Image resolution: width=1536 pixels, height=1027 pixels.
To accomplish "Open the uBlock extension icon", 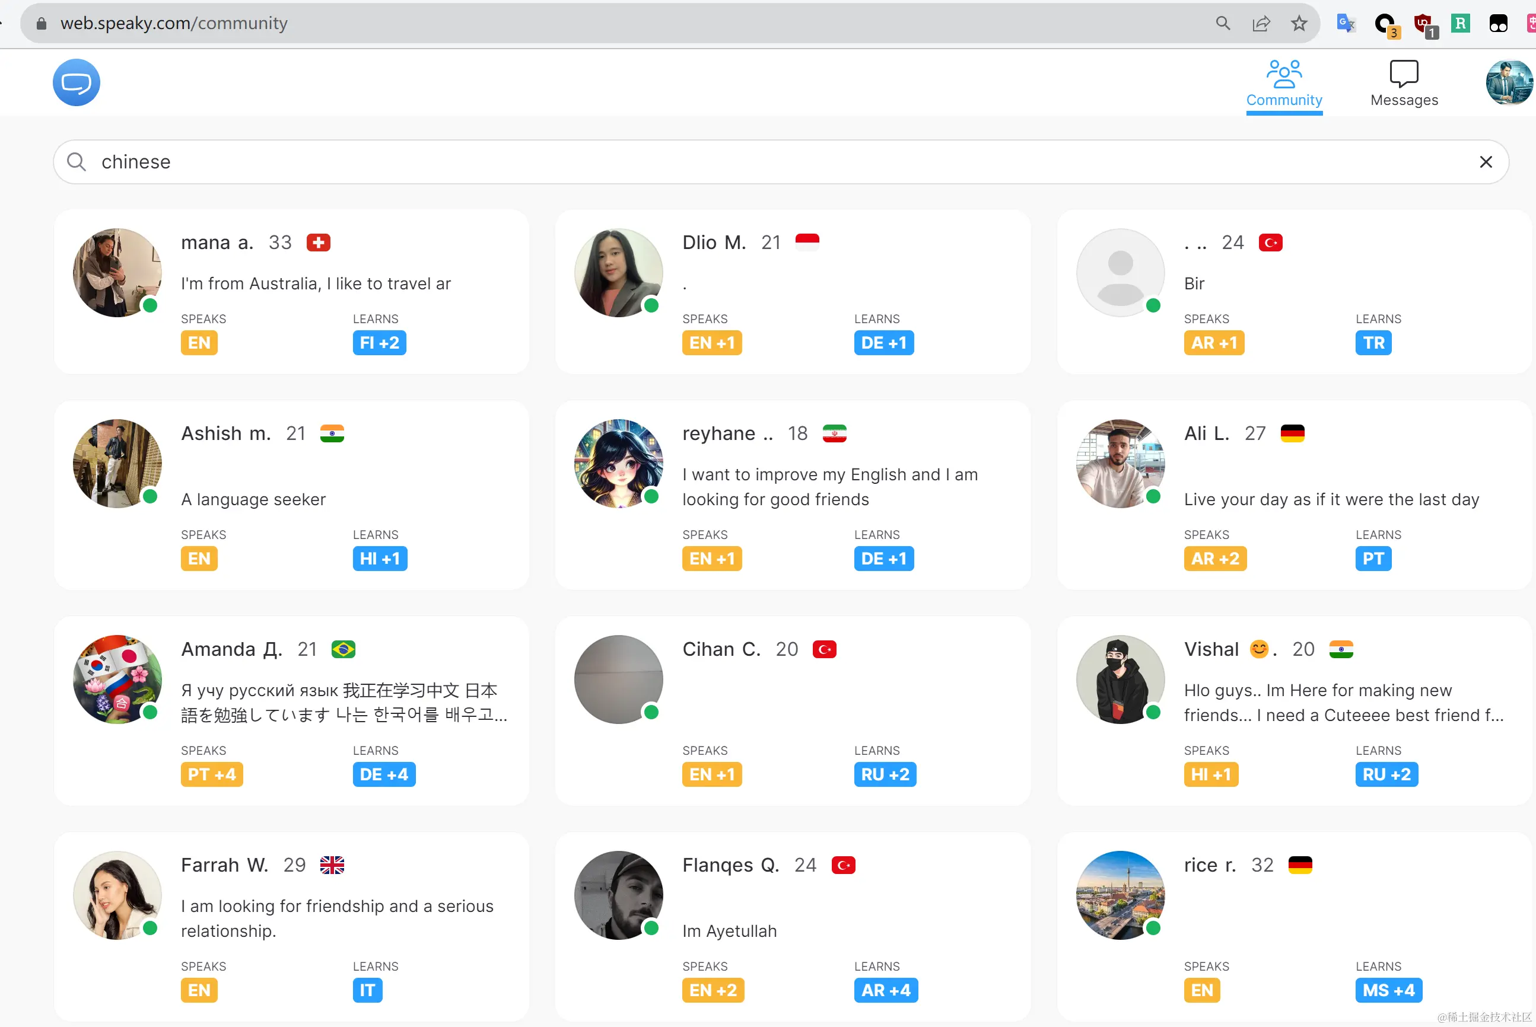I will [x=1422, y=23].
